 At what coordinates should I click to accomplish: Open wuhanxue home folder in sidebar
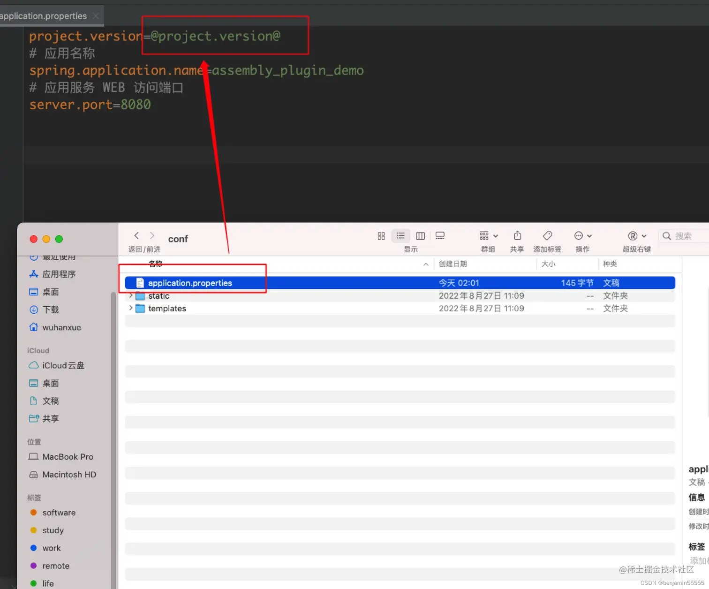[55, 327]
